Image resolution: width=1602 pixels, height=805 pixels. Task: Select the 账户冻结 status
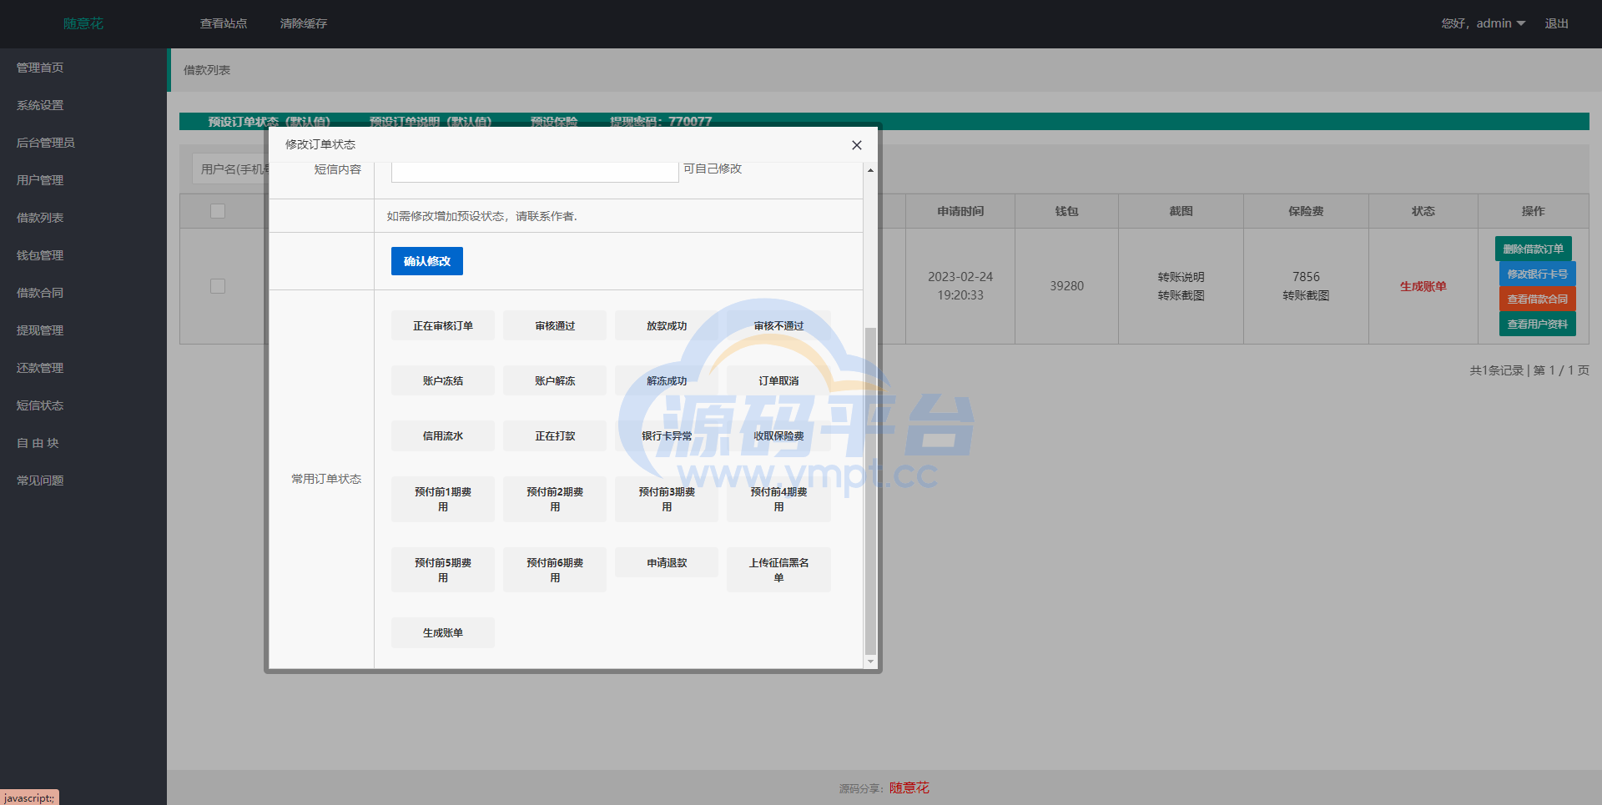pyautogui.click(x=442, y=381)
